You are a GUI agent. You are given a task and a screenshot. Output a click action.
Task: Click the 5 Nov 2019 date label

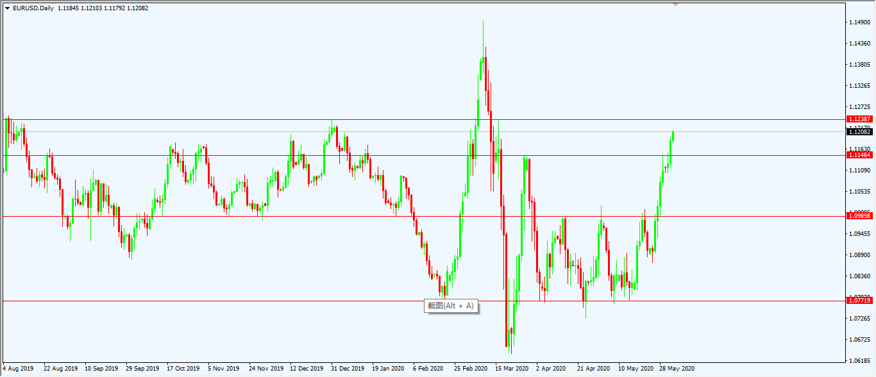pos(224,369)
